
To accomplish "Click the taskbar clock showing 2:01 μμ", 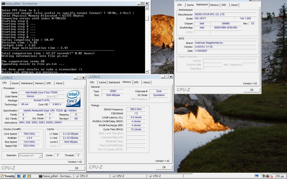I will (x=279, y=176).
